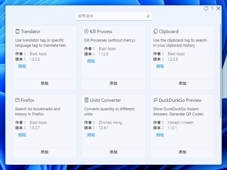Add the Firefox plugin

pyautogui.click(x=45, y=152)
